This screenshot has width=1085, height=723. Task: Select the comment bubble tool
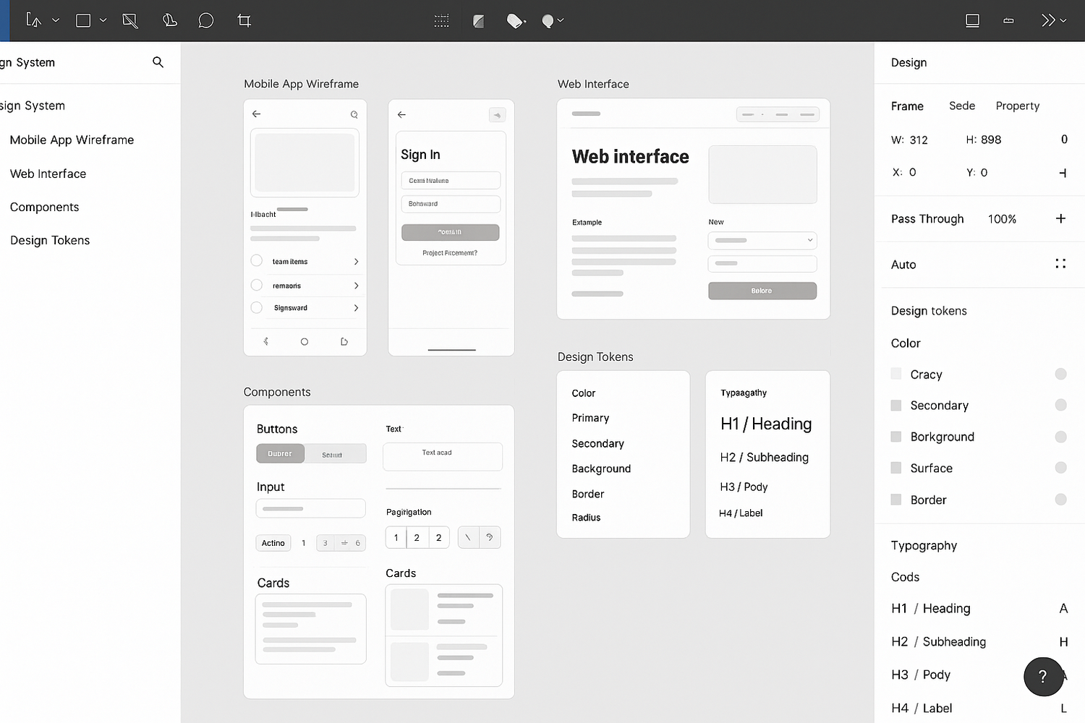(205, 20)
